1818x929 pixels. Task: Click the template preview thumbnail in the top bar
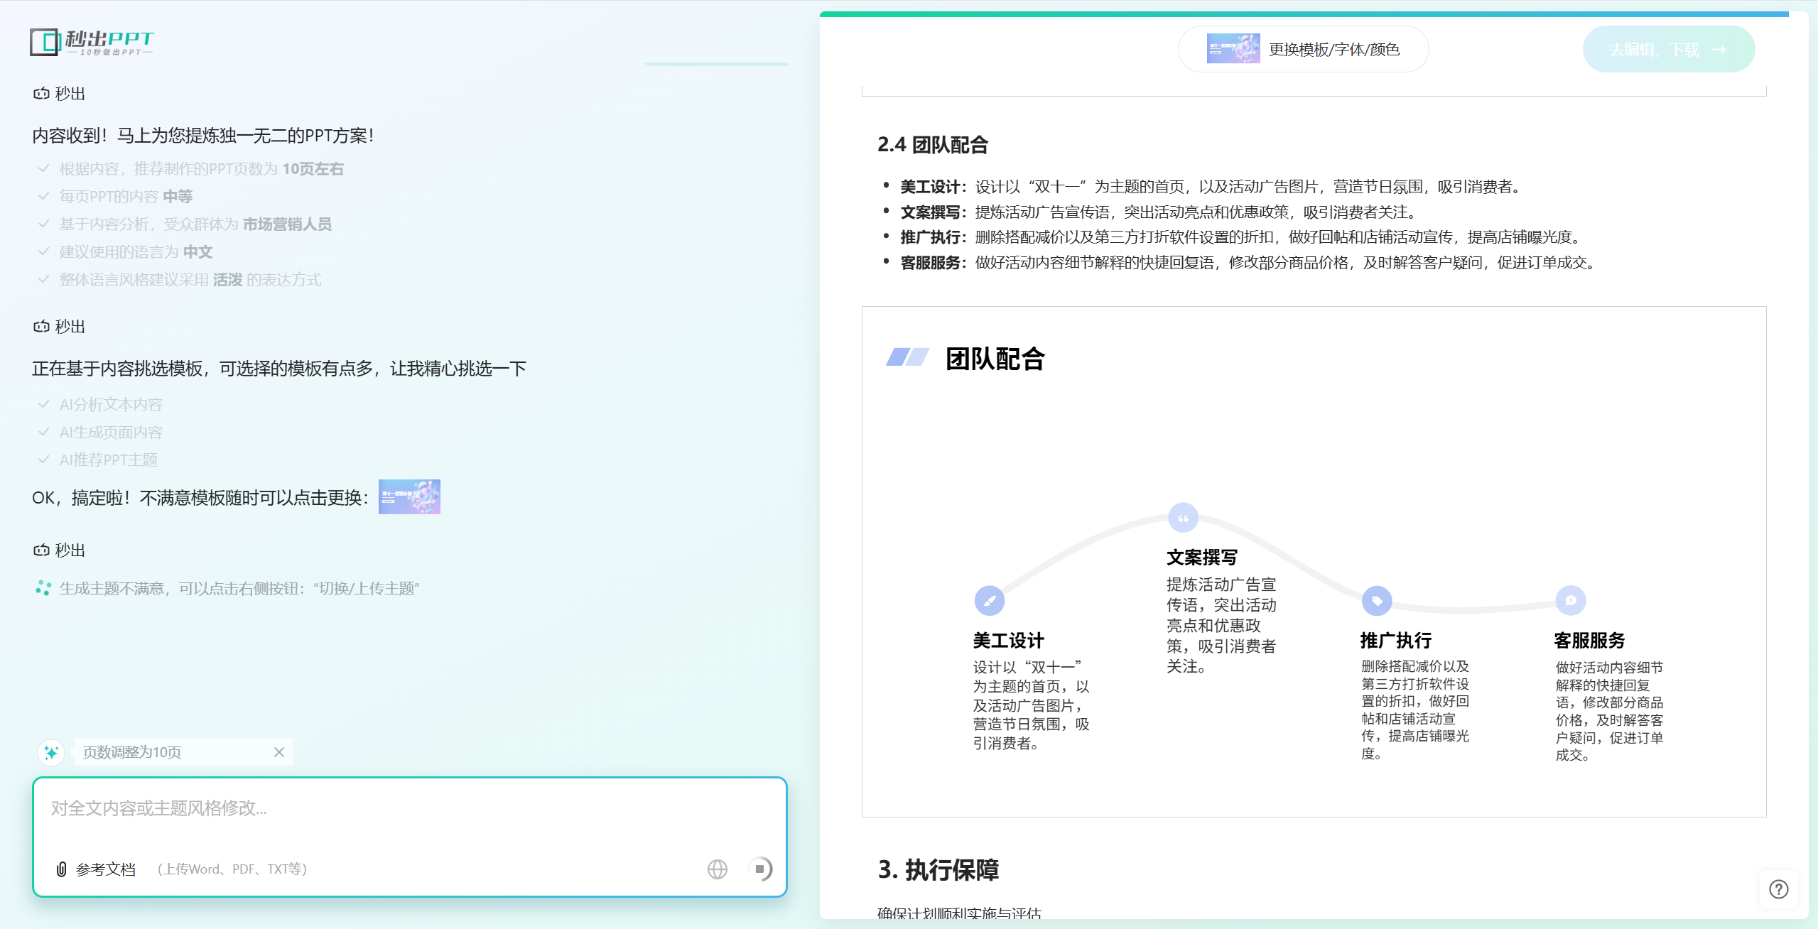(1233, 49)
